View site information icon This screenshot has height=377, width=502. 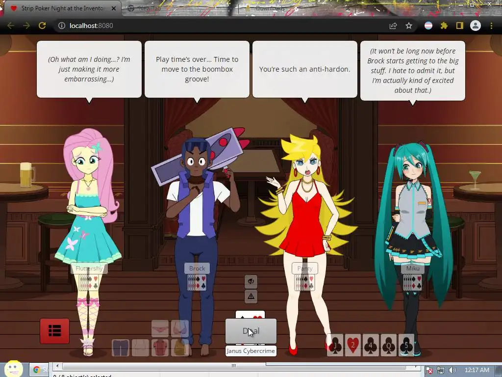61,26
